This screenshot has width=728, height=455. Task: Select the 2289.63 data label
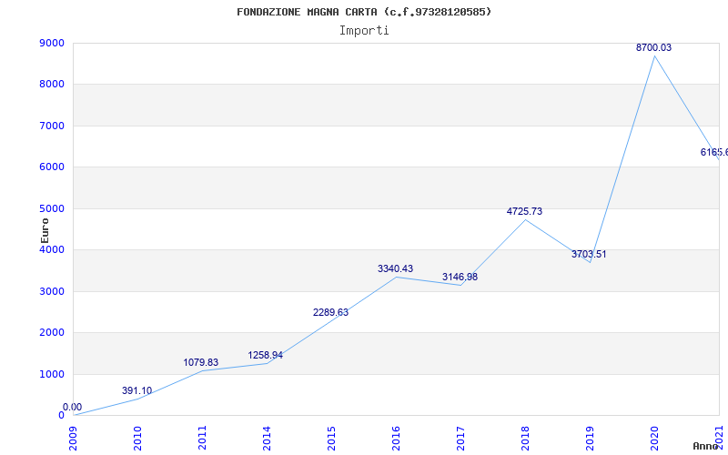[x=330, y=312]
